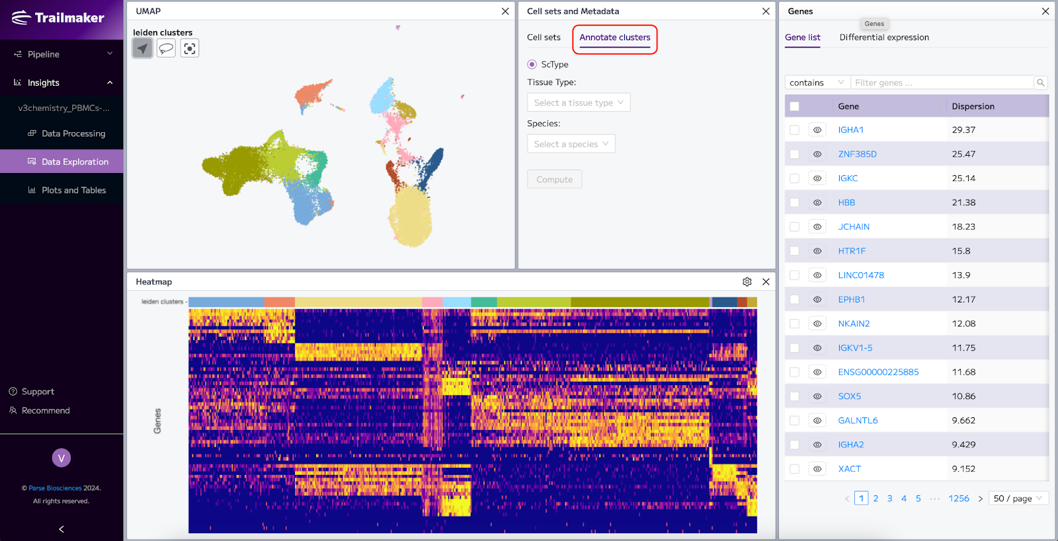Click the salmon cluster color bar in heatmap
Screen dimensions: 1058x541
point(279,302)
